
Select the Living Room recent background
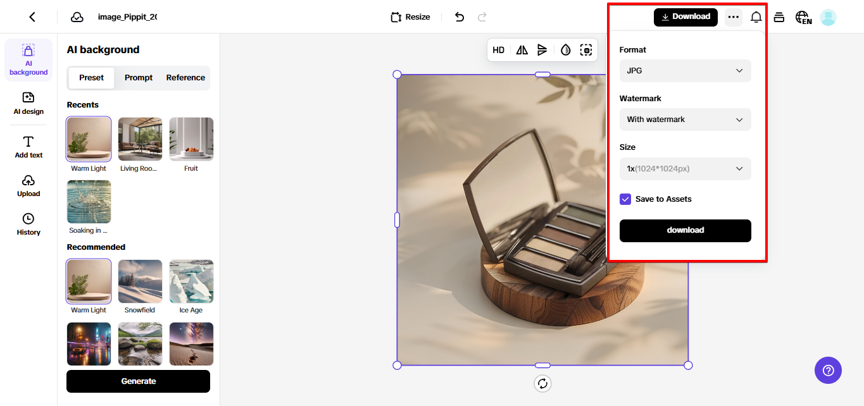[x=140, y=139]
